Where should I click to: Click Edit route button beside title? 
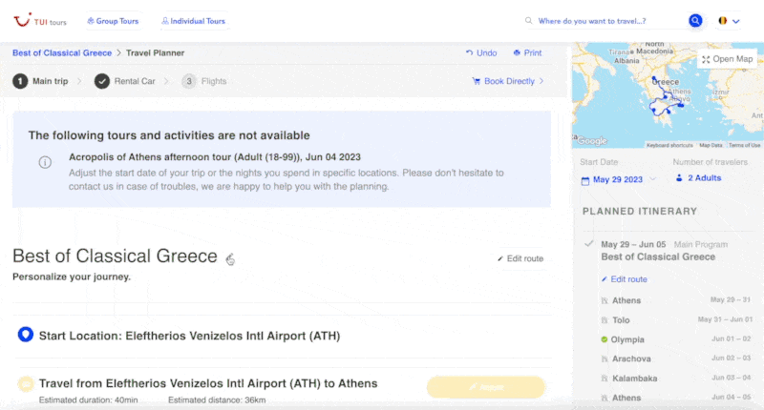tap(520, 258)
